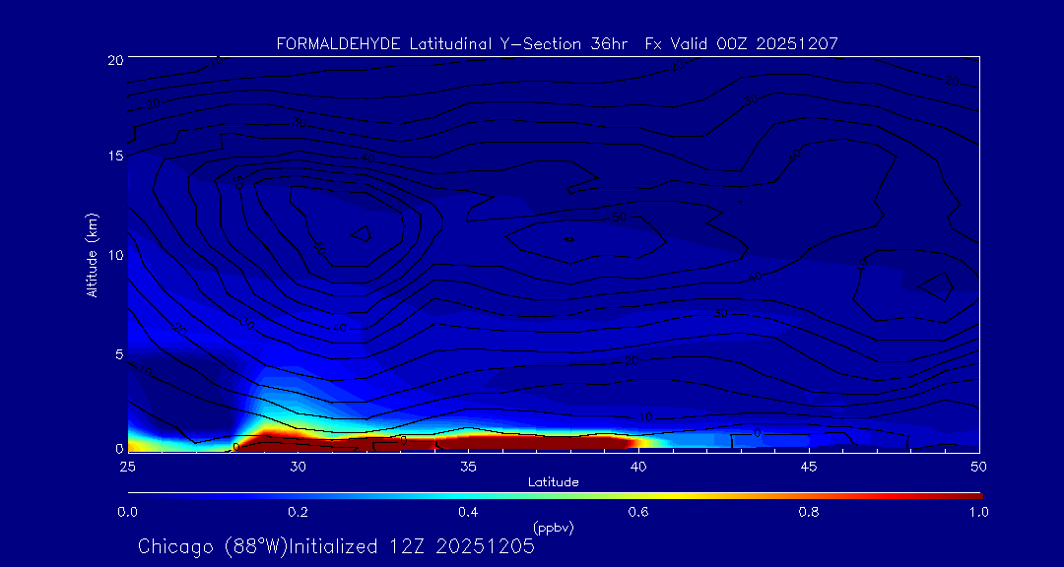Click the colorbar tick label 0.0
Screen dimensions: 1064x567
tap(127, 512)
